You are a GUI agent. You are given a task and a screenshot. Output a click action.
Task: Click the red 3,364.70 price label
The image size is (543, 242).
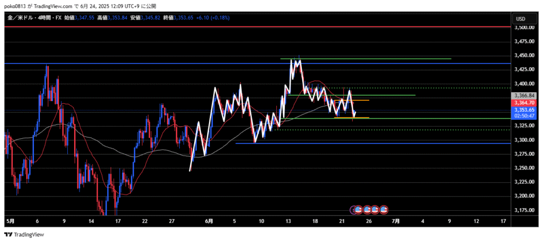(523, 103)
